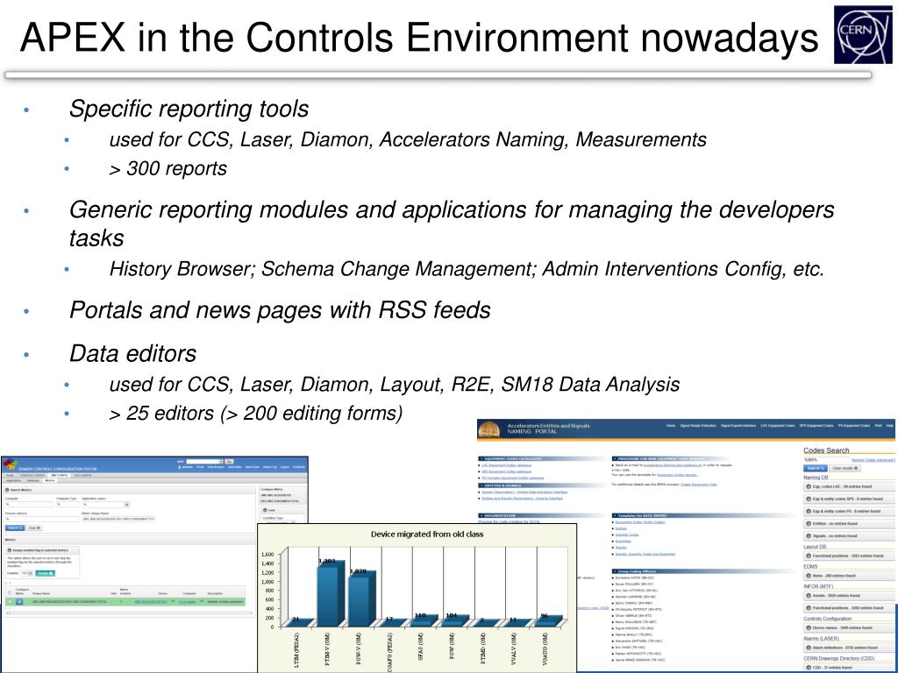Click the POW-V bar labeled 1,078

pos(361,599)
